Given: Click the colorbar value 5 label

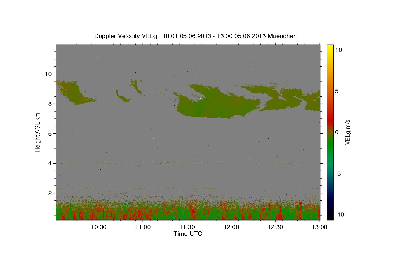Looking at the screenshot, I should click(337, 91).
